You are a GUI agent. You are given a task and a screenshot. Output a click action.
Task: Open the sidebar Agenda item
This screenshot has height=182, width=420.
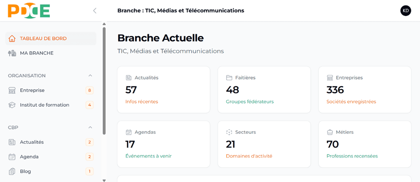click(29, 157)
